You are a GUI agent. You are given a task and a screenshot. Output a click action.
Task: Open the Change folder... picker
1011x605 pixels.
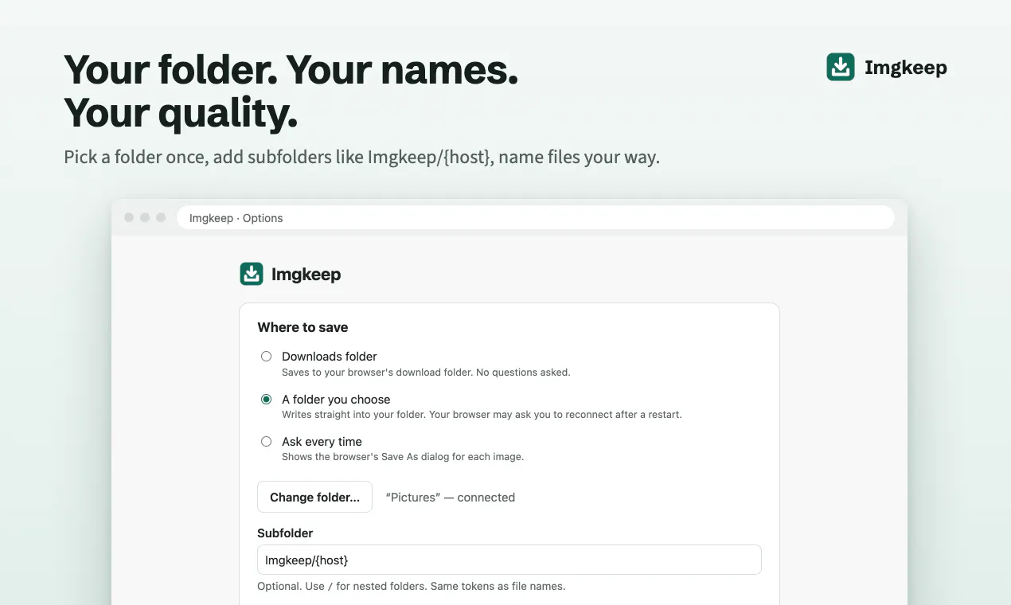(x=314, y=497)
